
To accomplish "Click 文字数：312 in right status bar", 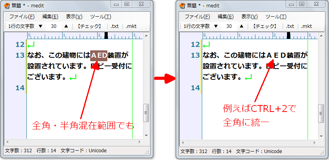I will pos(194,151).
